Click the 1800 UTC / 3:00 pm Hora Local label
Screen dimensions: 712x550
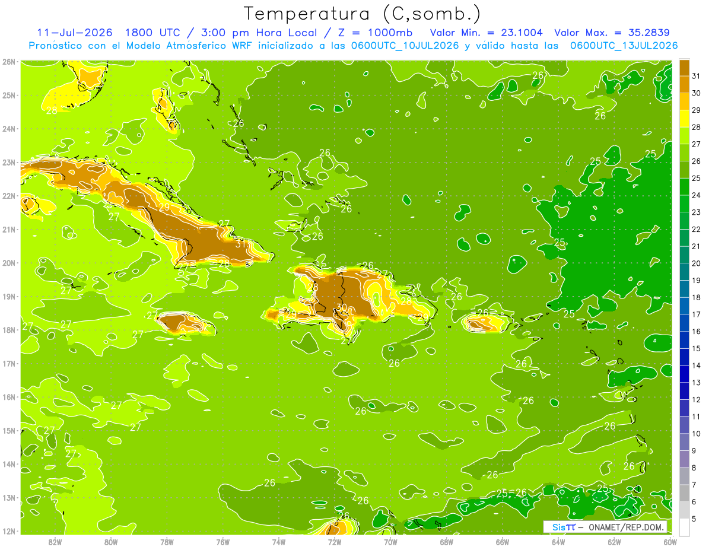point(221,33)
